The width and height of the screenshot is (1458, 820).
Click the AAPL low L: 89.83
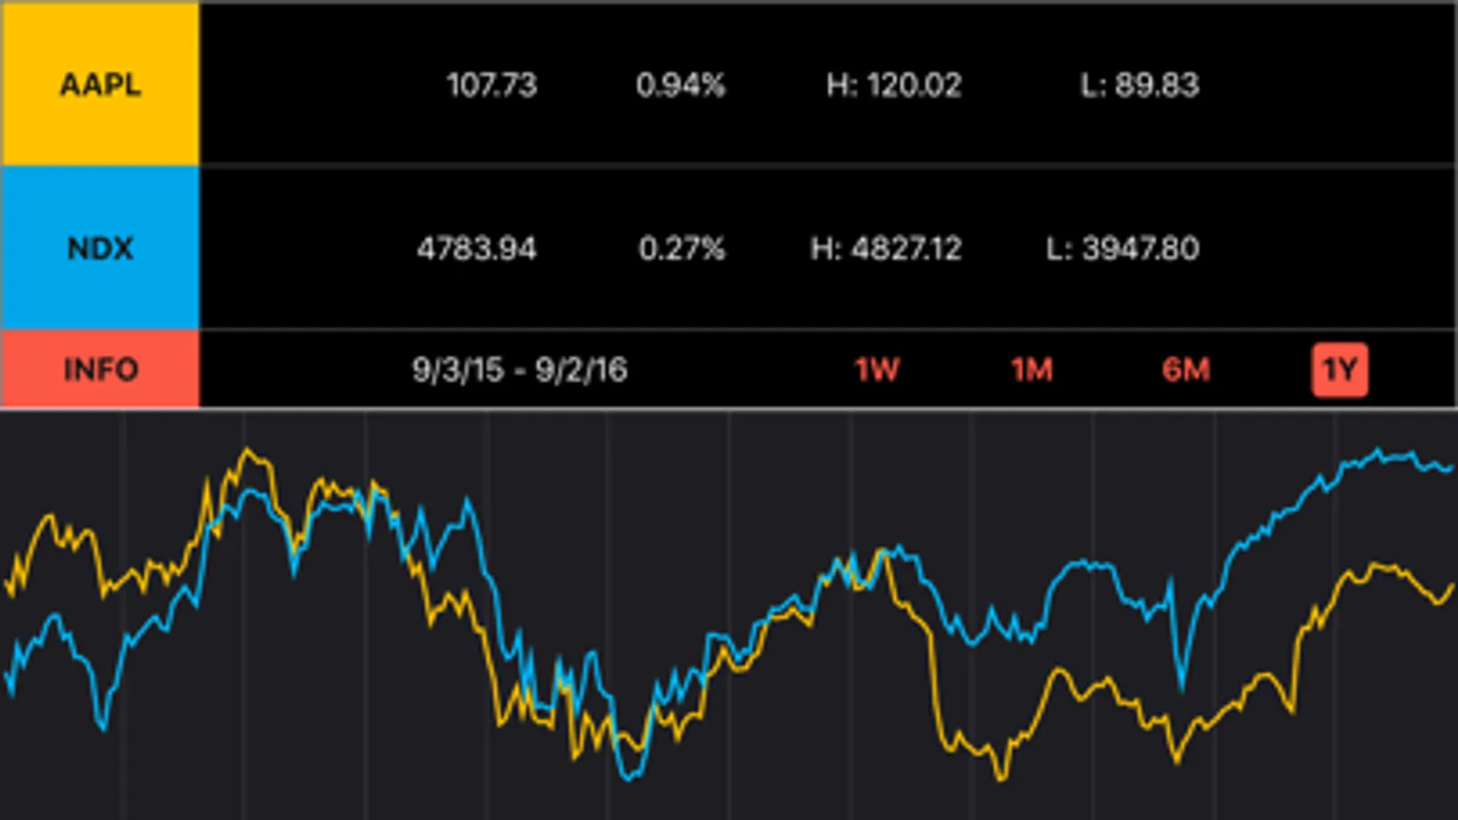1140,85
